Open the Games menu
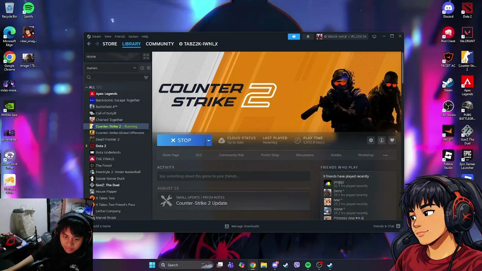This screenshot has height=271, width=482. 133,37
